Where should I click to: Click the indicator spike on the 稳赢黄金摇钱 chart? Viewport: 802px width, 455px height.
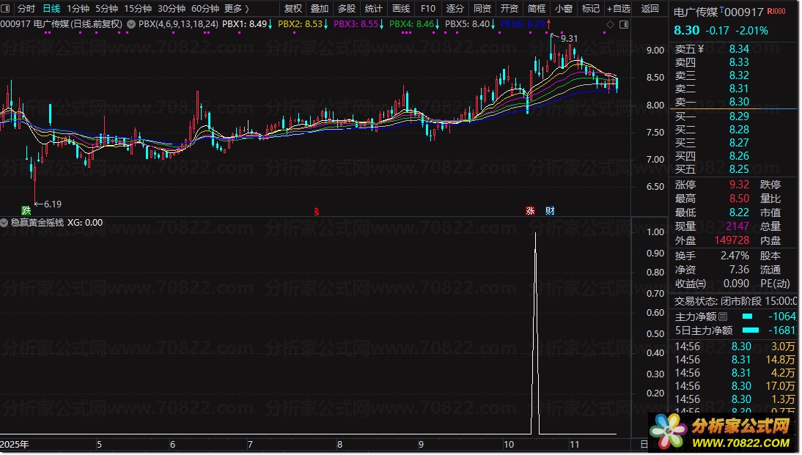click(x=535, y=333)
